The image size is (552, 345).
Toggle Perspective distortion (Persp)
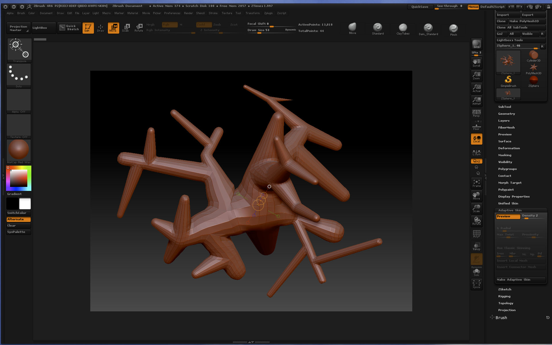point(476,113)
